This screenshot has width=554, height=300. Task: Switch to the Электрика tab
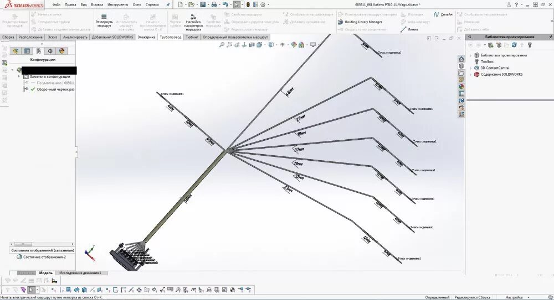146,37
